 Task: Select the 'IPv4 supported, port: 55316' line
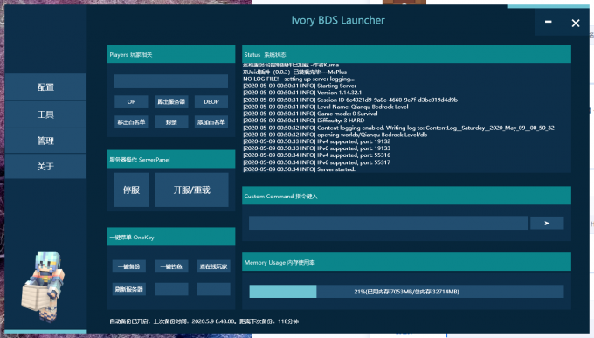click(x=317, y=155)
